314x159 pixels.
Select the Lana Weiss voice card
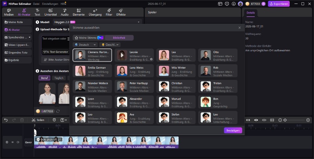[x=134, y=71]
